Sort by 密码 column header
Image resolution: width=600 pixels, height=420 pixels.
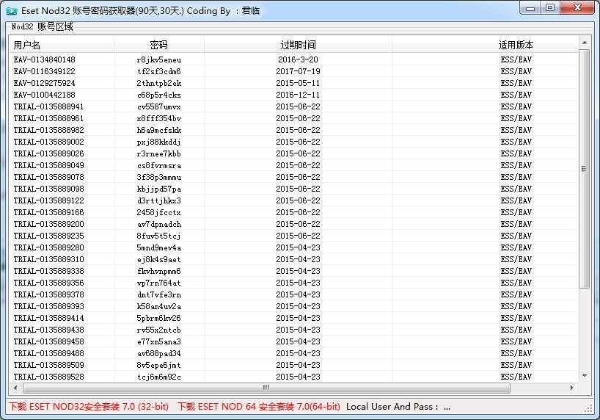click(159, 45)
